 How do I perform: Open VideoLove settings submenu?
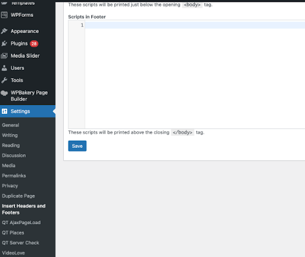point(14,253)
